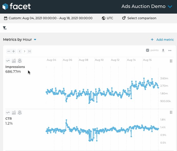Open the custom date range picker

(48, 18)
